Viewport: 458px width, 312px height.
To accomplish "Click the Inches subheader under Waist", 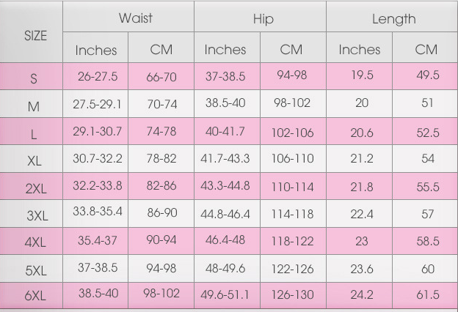I will (x=96, y=51).
